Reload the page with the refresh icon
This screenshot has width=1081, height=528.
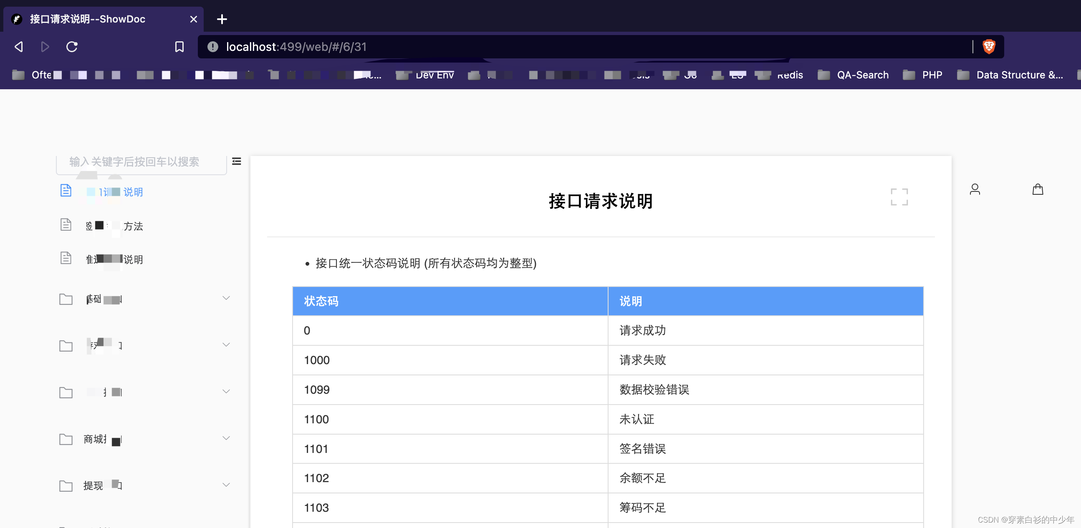tap(72, 47)
